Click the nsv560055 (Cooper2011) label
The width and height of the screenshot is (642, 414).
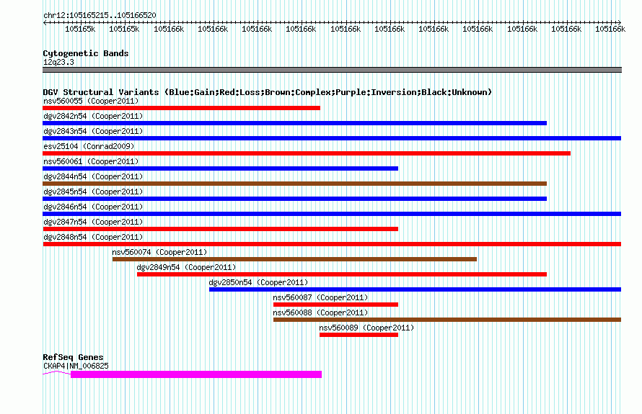[x=91, y=101]
